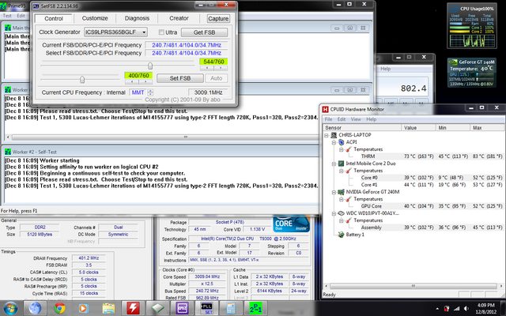Click the Auto button in SetFSB
This screenshot has height=316, width=506.
click(216, 78)
